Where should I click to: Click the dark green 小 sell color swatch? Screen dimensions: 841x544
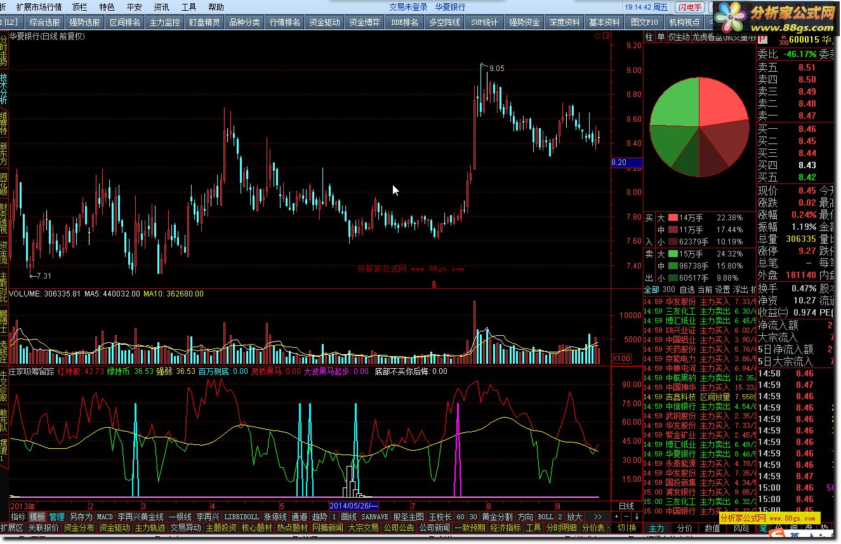[672, 278]
